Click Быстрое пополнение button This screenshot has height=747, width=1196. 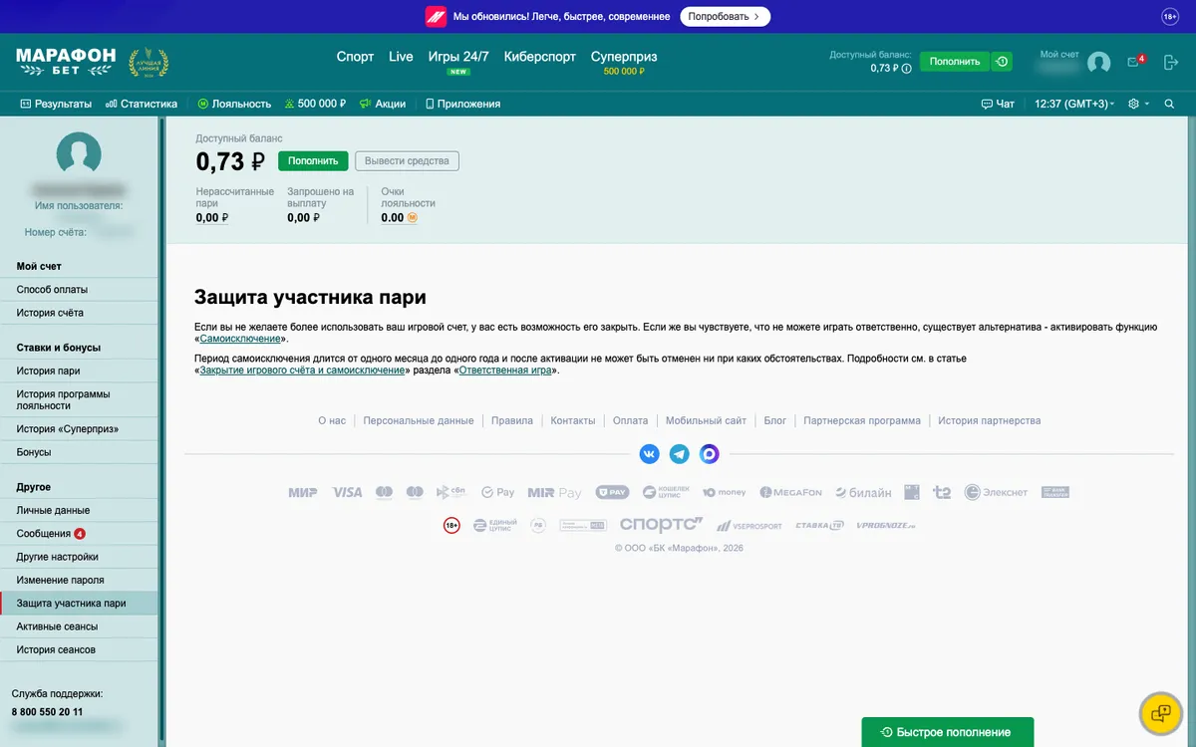click(948, 732)
